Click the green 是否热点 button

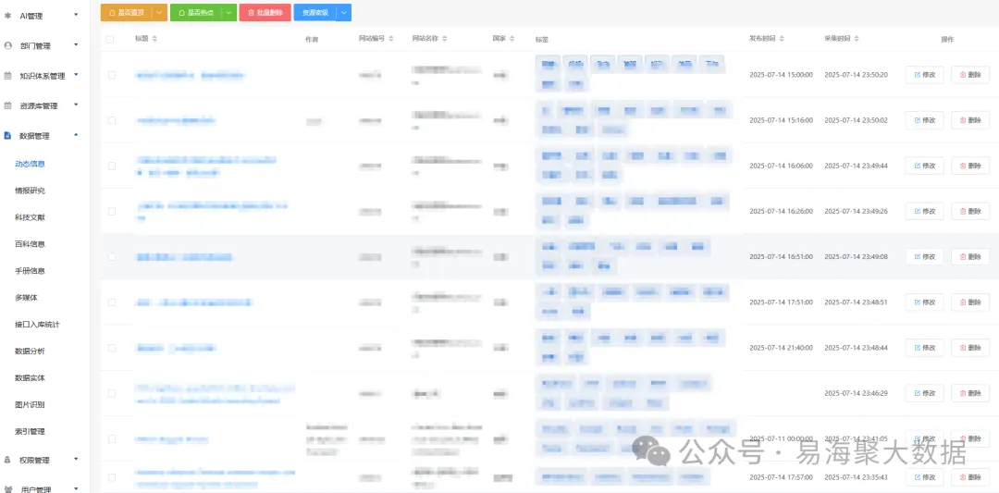coord(196,13)
